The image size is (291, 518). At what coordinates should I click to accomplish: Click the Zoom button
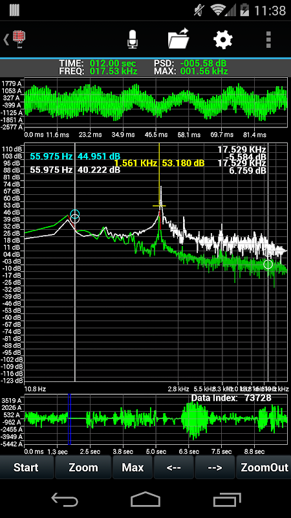click(83, 467)
